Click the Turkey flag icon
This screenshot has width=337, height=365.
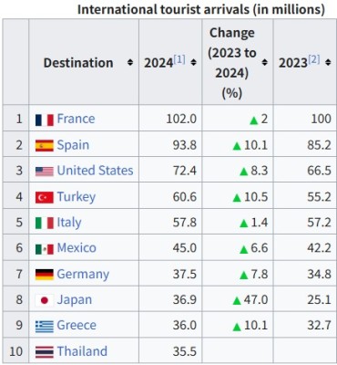click(45, 197)
